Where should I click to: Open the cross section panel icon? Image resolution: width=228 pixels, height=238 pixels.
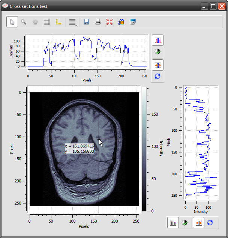tap(121, 22)
